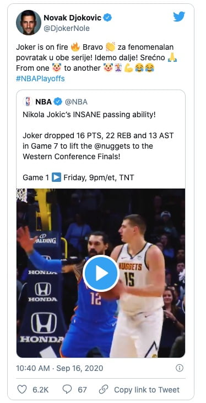
Task: Play the Nikola Jokic video
Action: [101, 273]
